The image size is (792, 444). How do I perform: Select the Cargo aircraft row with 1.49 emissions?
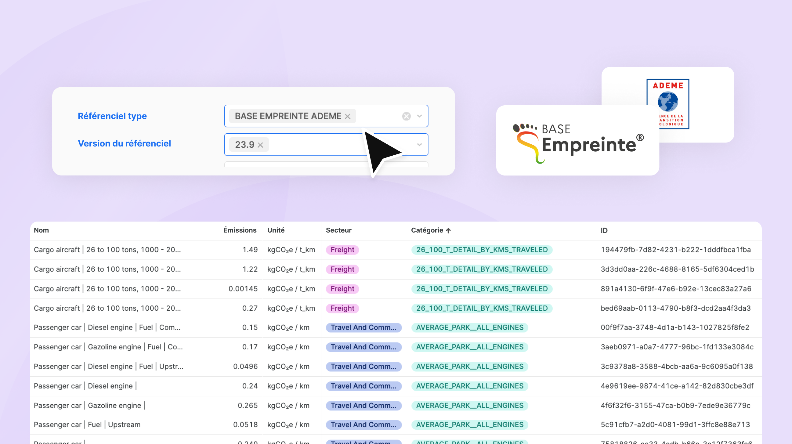pyautogui.click(x=396, y=250)
